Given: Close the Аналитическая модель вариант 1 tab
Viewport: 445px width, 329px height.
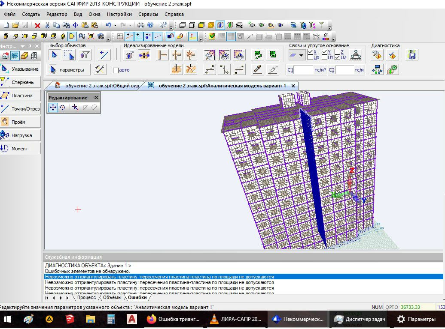Looking at the screenshot, I should click(293, 86).
